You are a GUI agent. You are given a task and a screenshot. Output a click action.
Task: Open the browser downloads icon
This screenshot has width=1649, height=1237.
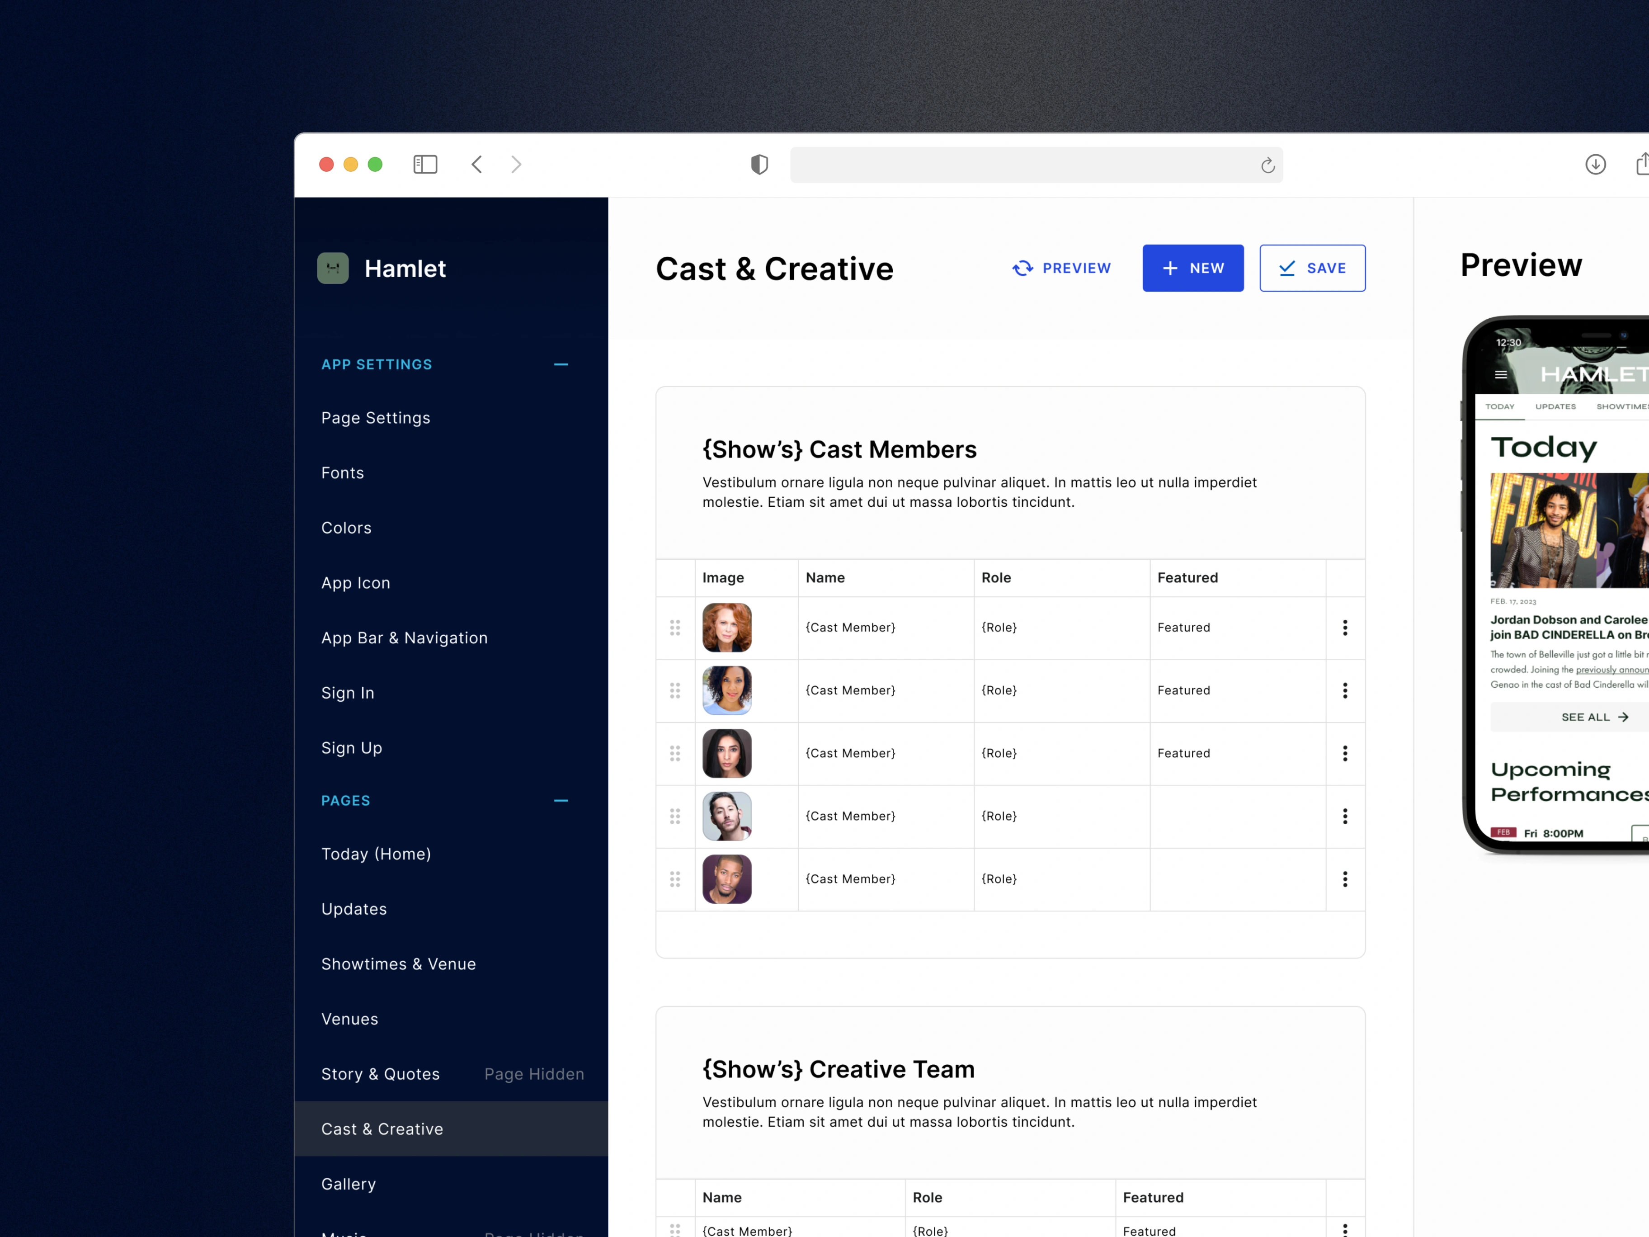pyautogui.click(x=1595, y=164)
